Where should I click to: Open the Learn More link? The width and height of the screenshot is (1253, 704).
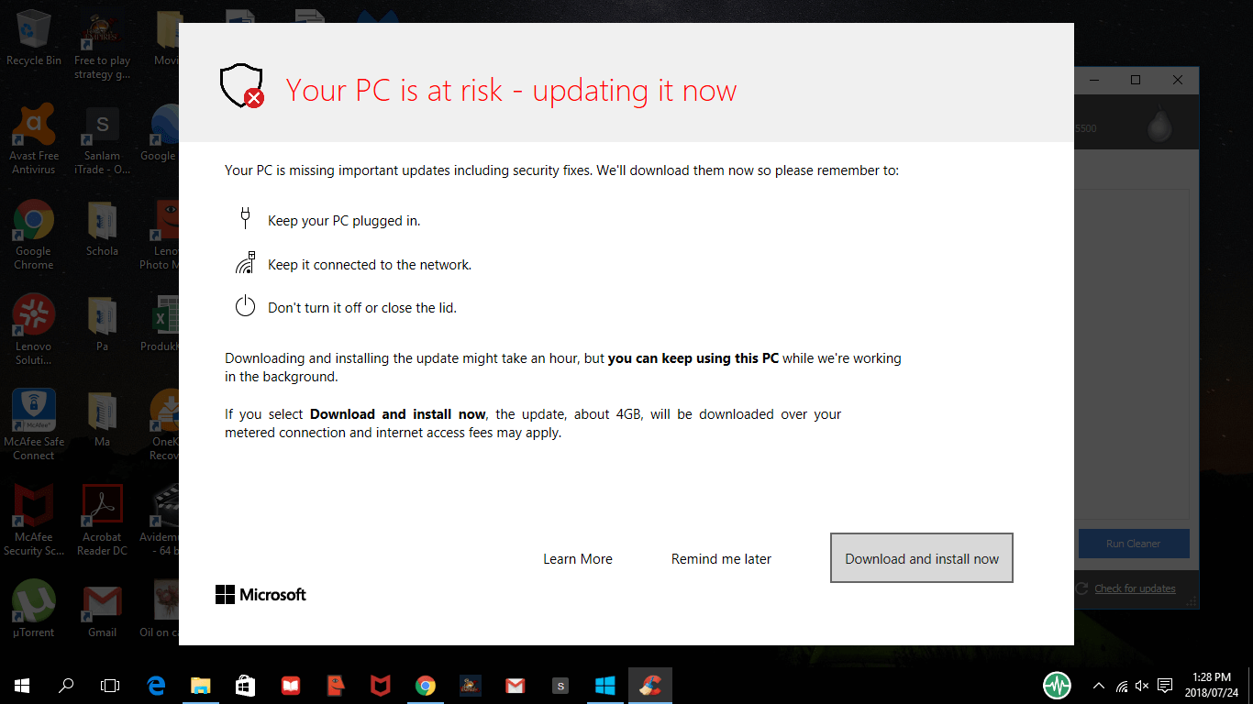[577, 559]
